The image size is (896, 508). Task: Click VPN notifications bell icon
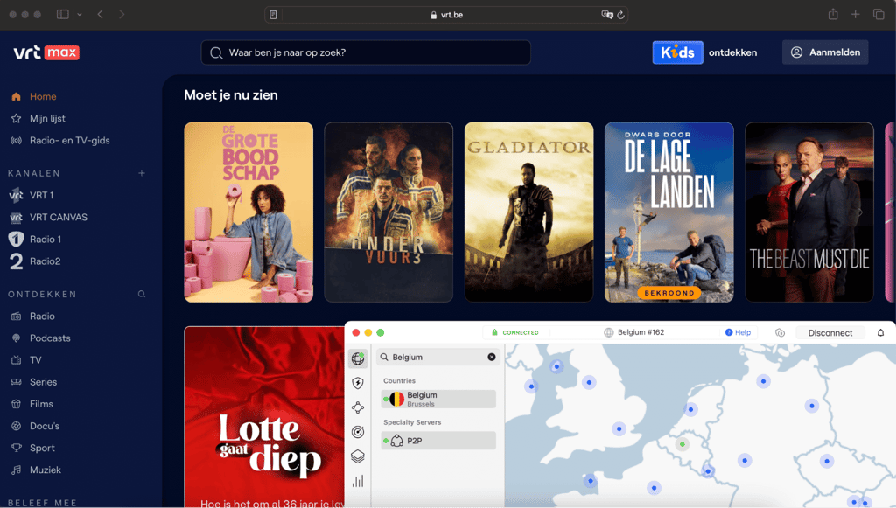click(x=880, y=333)
